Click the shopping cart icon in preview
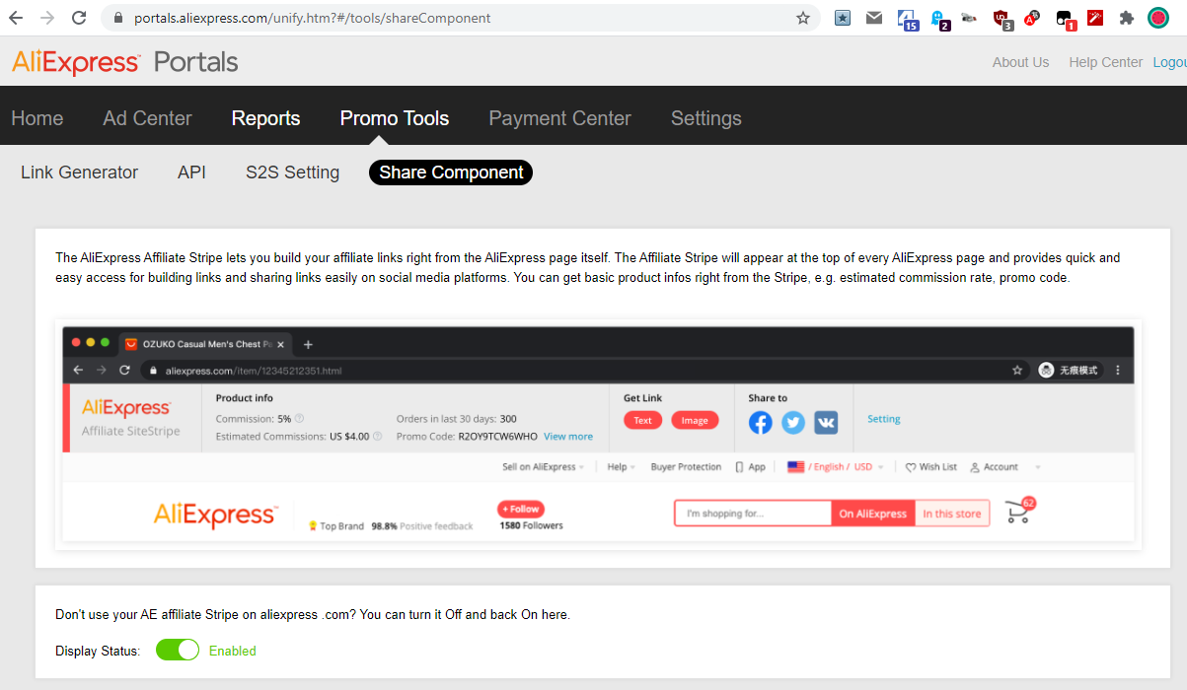The height and width of the screenshot is (690, 1187). [x=1018, y=511]
